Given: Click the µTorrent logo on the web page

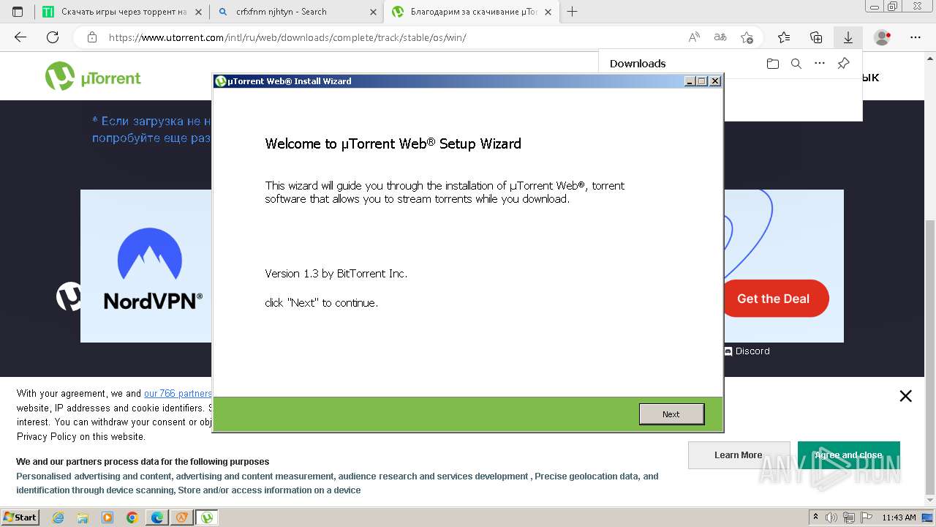Looking at the screenshot, I should point(93,76).
